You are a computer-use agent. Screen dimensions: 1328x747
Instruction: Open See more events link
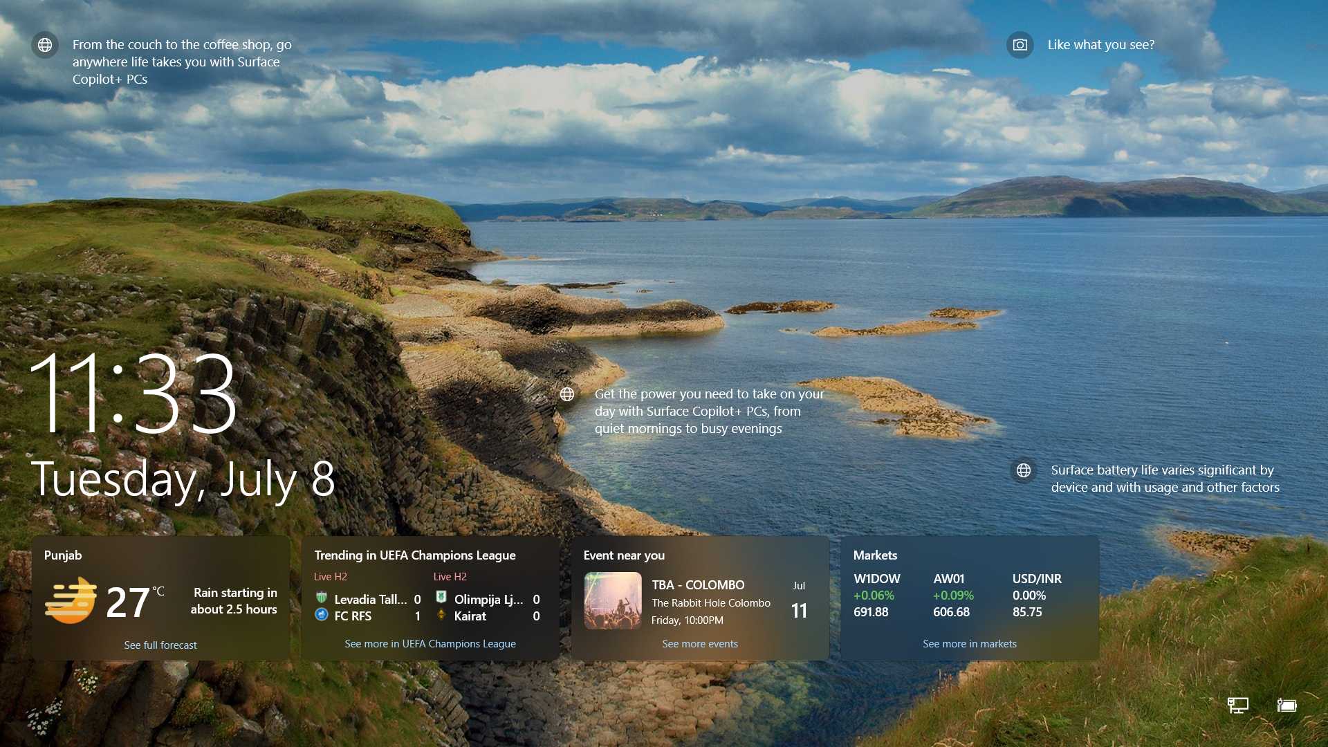click(700, 643)
